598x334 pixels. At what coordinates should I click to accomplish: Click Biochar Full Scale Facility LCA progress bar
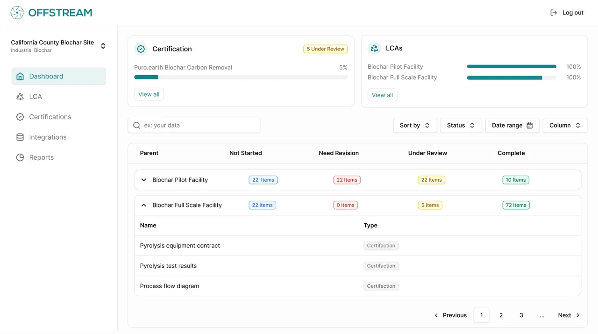(512, 78)
